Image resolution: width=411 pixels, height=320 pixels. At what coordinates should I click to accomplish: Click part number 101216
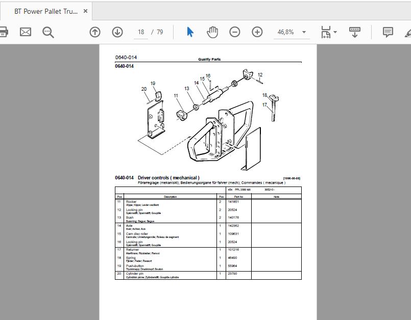click(233, 250)
